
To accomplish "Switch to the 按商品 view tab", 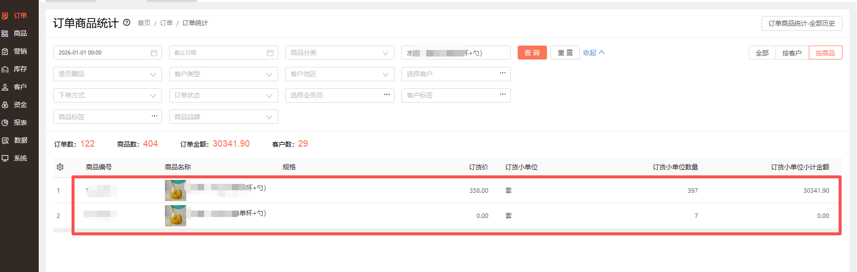I will coord(825,53).
